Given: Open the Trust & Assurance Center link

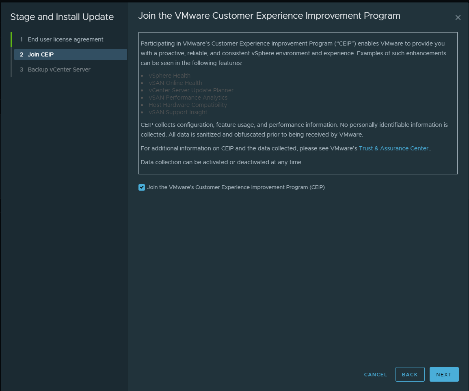Looking at the screenshot, I should point(394,148).
